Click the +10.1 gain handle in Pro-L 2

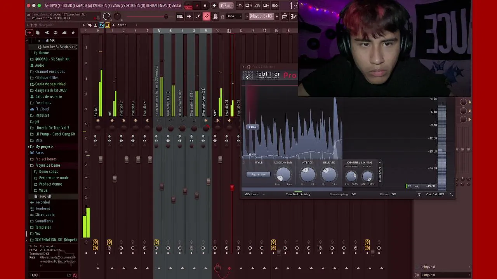252,127
